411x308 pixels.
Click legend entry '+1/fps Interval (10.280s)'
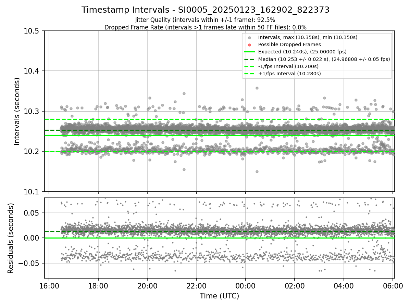click(x=289, y=74)
